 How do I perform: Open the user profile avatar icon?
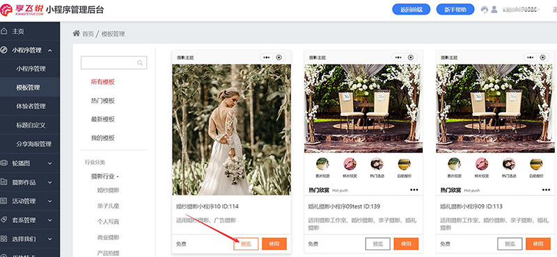494,10
